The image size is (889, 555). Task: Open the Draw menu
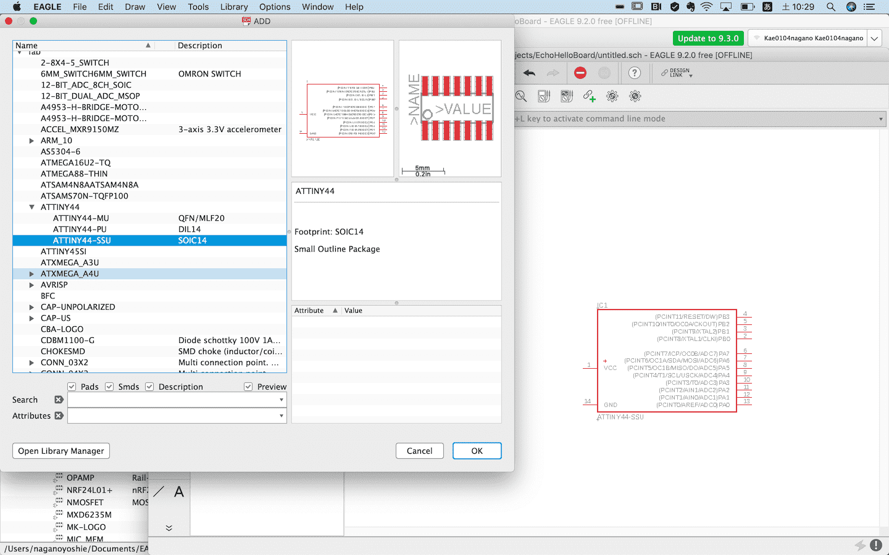point(135,7)
